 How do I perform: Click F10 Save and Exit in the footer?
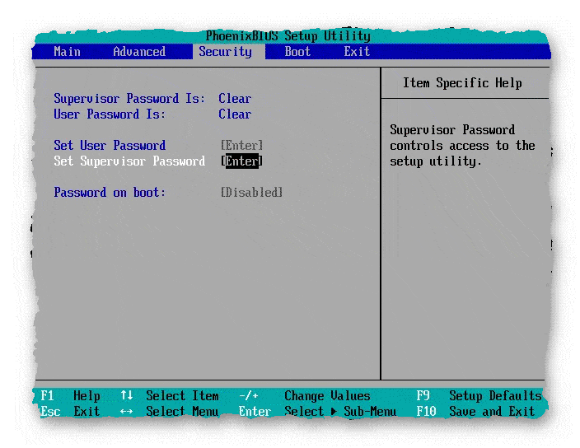coord(475,412)
